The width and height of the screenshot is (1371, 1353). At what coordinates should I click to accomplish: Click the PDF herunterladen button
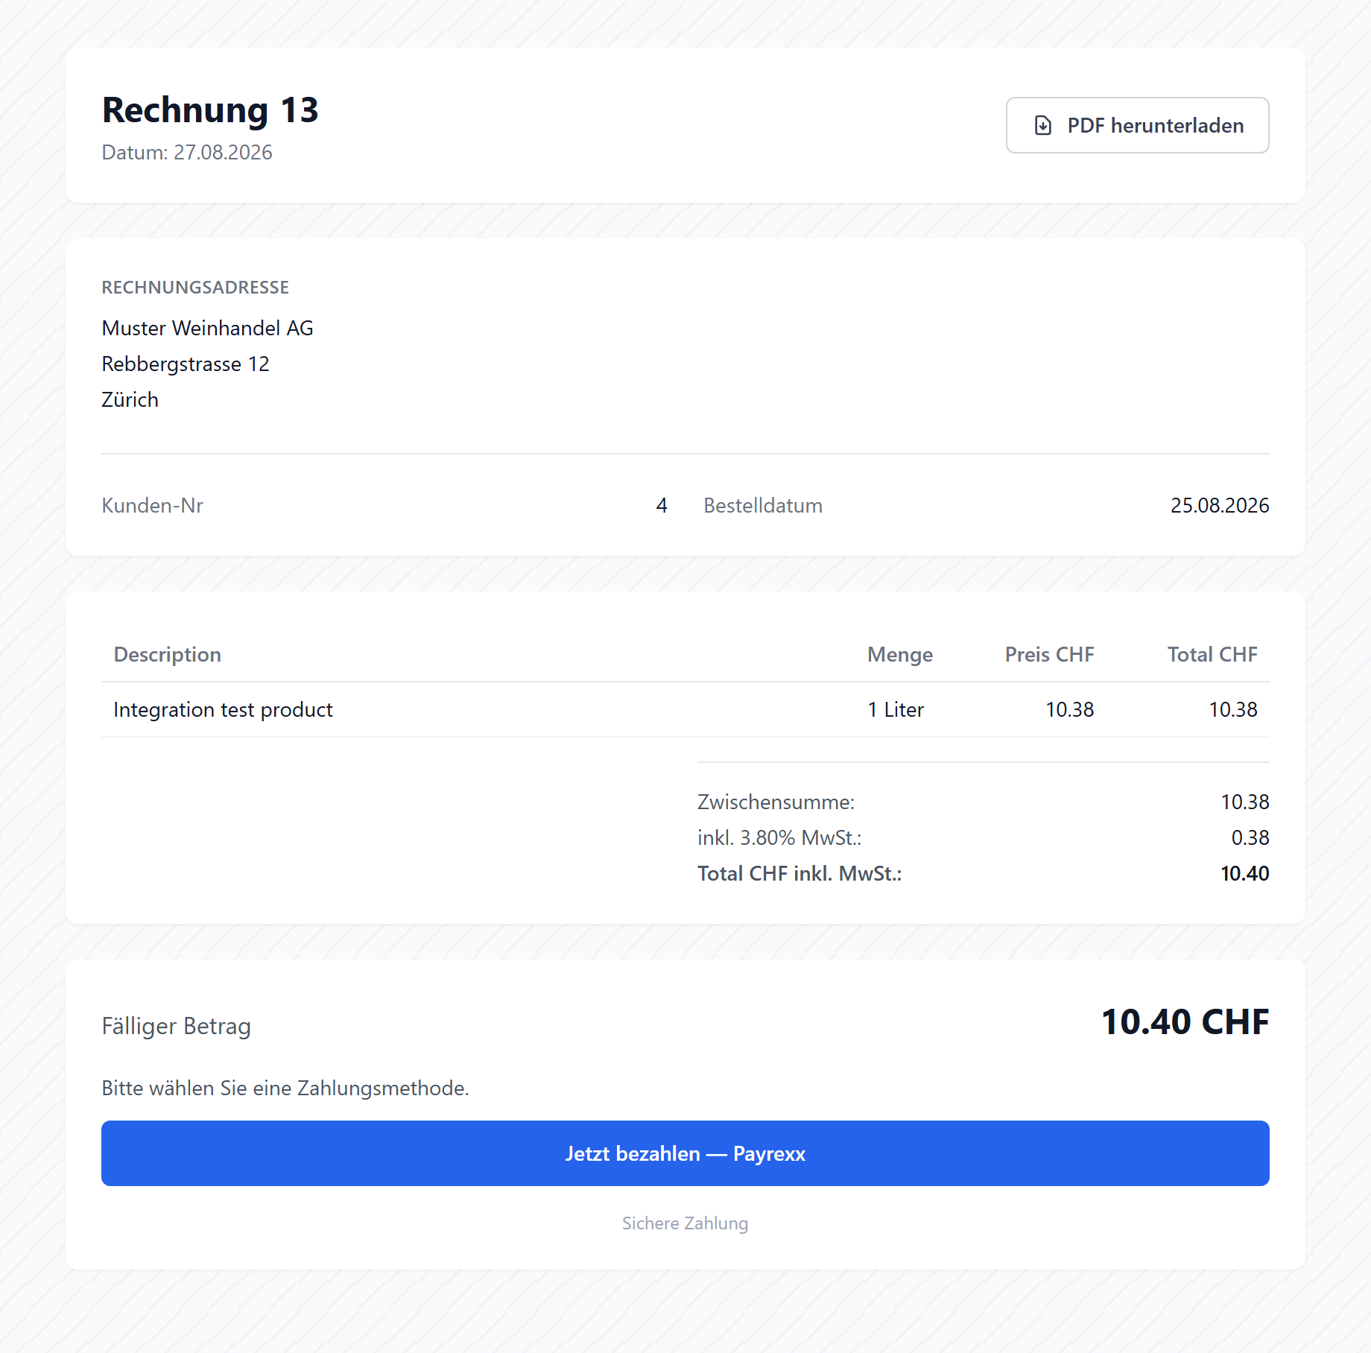(x=1137, y=125)
